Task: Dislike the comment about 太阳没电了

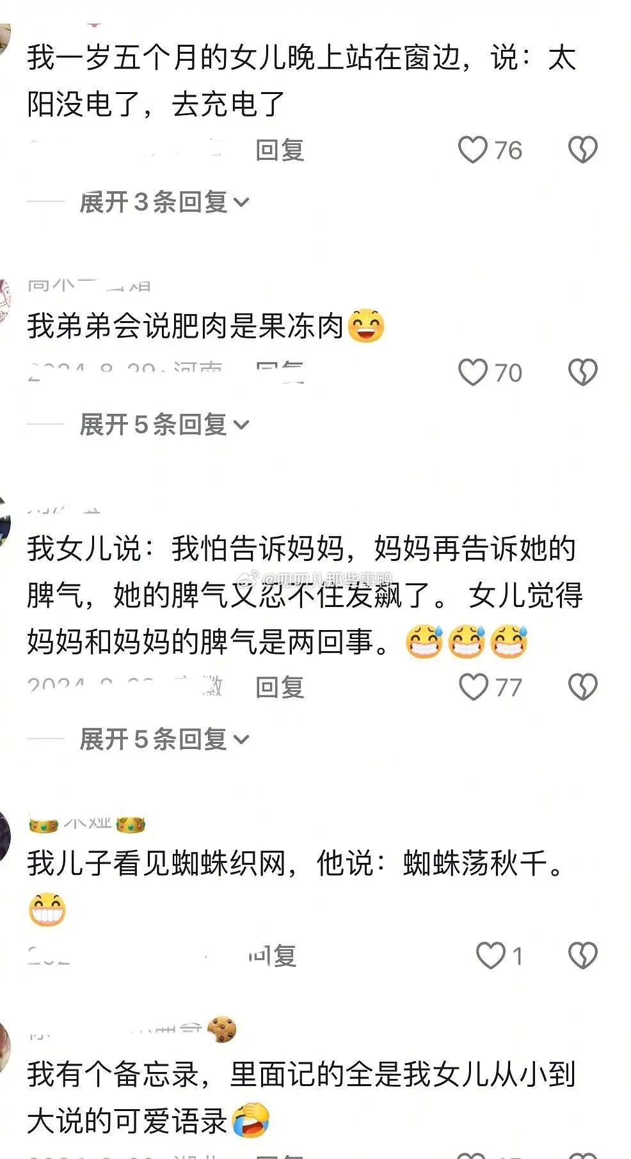Action: click(x=583, y=150)
